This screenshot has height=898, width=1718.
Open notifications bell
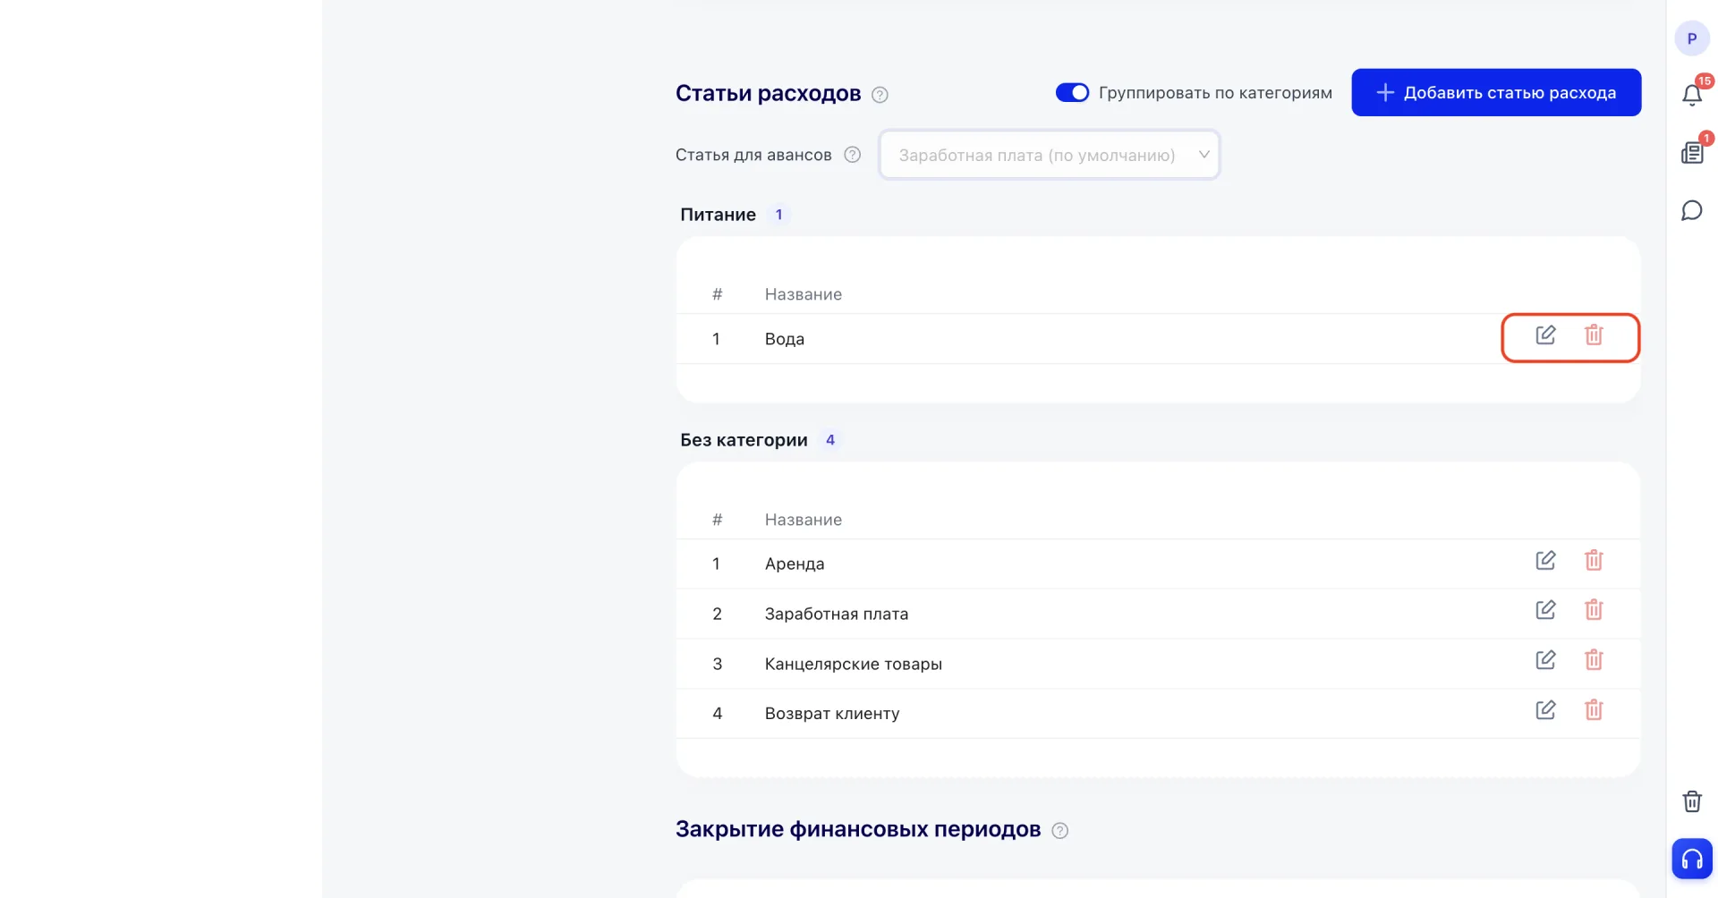(1692, 94)
